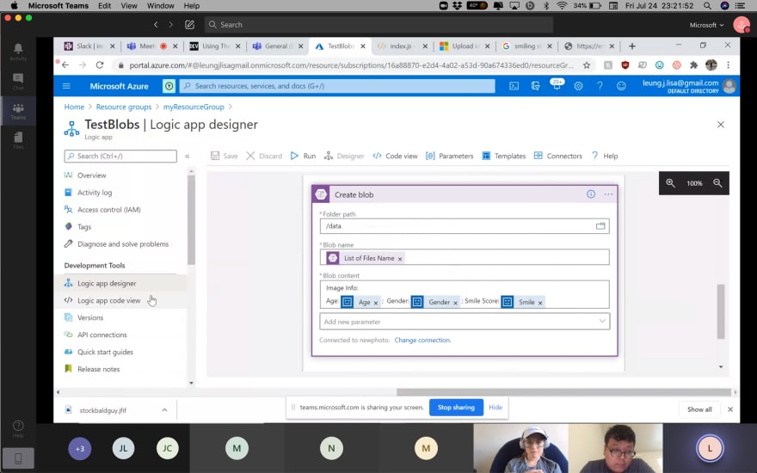Screen dimensions: 757x473
Task: Open Azure Cloud Shell icon
Action: [514, 86]
